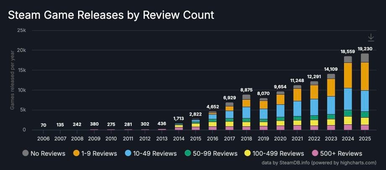The width and height of the screenshot is (386, 170).
Task: Click the 11,248 total label above 2021
Action: point(297,80)
